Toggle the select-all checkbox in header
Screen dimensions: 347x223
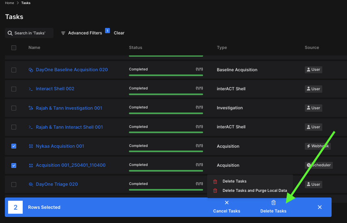tap(14, 48)
